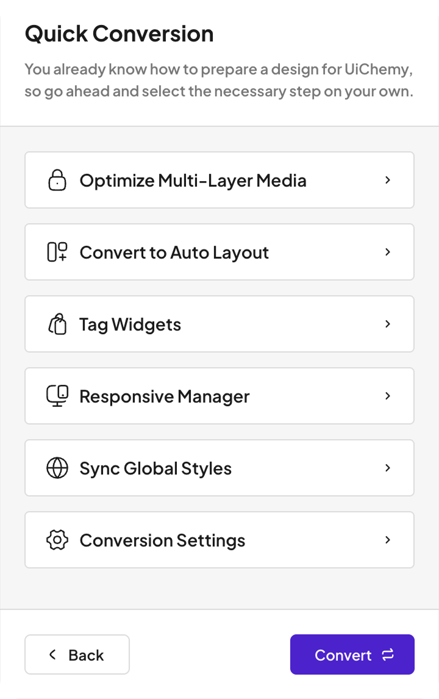Viewport: 439px width, 699px height.
Task: Expand Responsive Manager chevron arrow
Action: pos(388,396)
